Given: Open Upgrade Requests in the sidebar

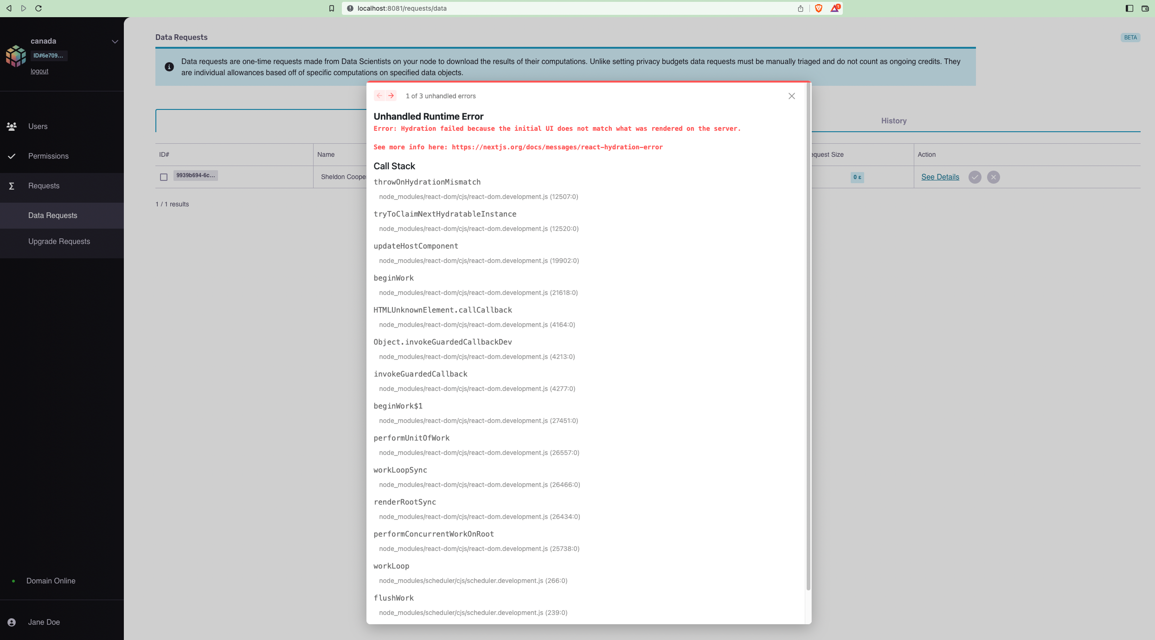Looking at the screenshot, I should (x=59, y=241).
